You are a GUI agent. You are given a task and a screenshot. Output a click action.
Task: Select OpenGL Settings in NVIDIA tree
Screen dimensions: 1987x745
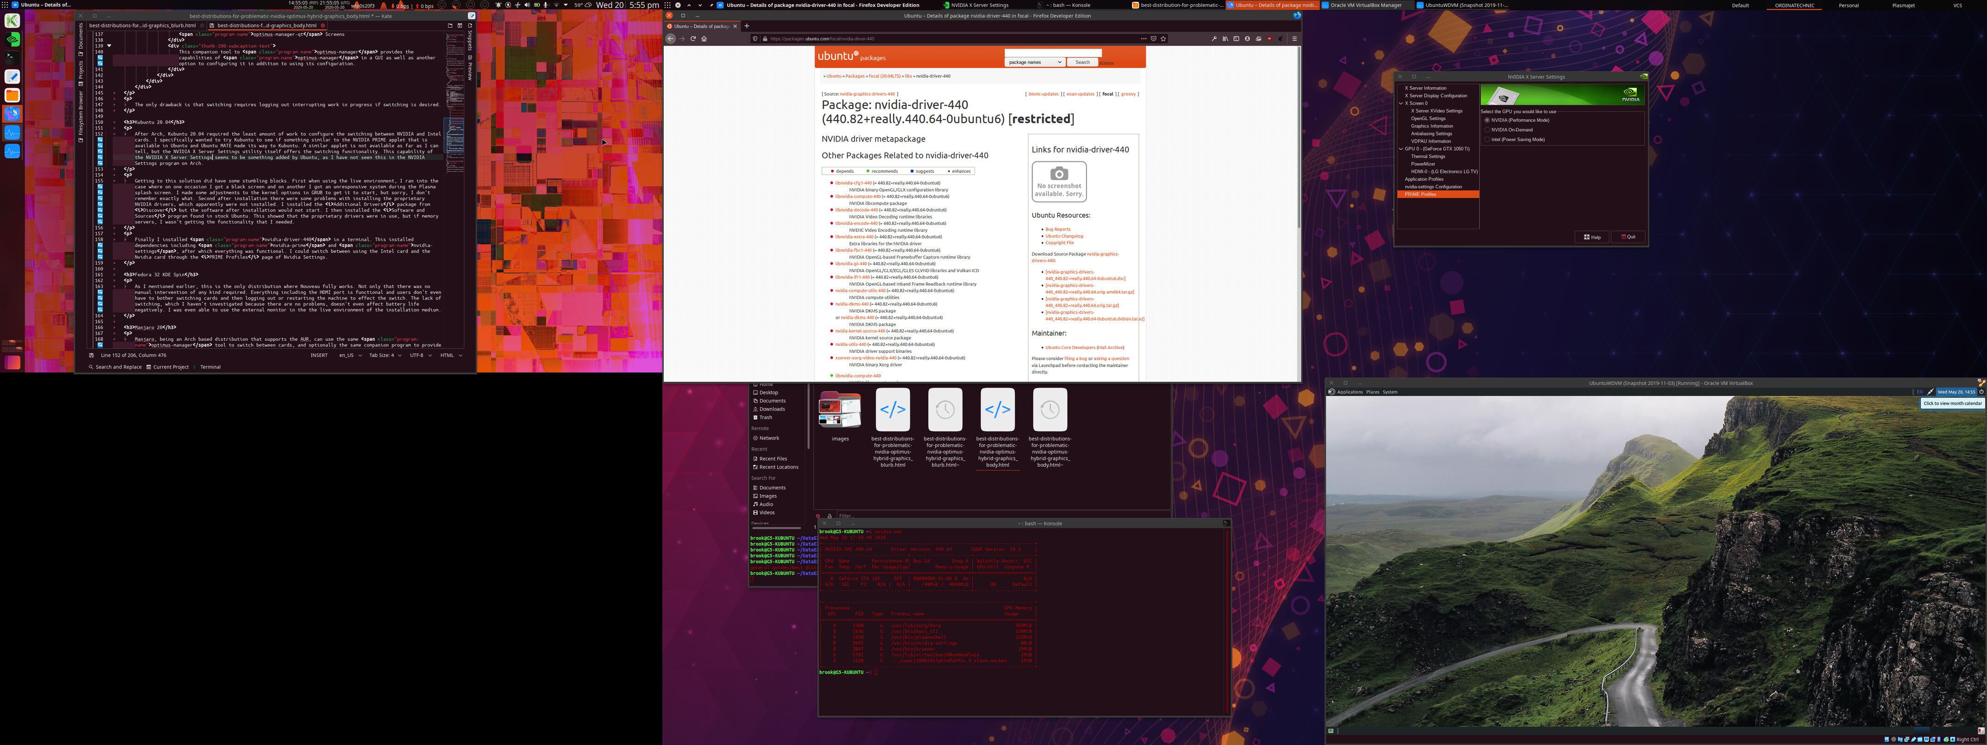[x=1428, y=119]
